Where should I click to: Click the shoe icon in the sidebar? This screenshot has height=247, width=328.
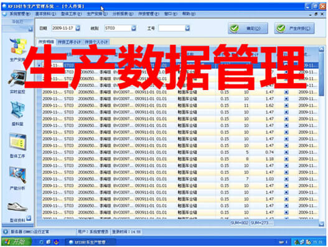pyautogui.click(x=17, y=207)
